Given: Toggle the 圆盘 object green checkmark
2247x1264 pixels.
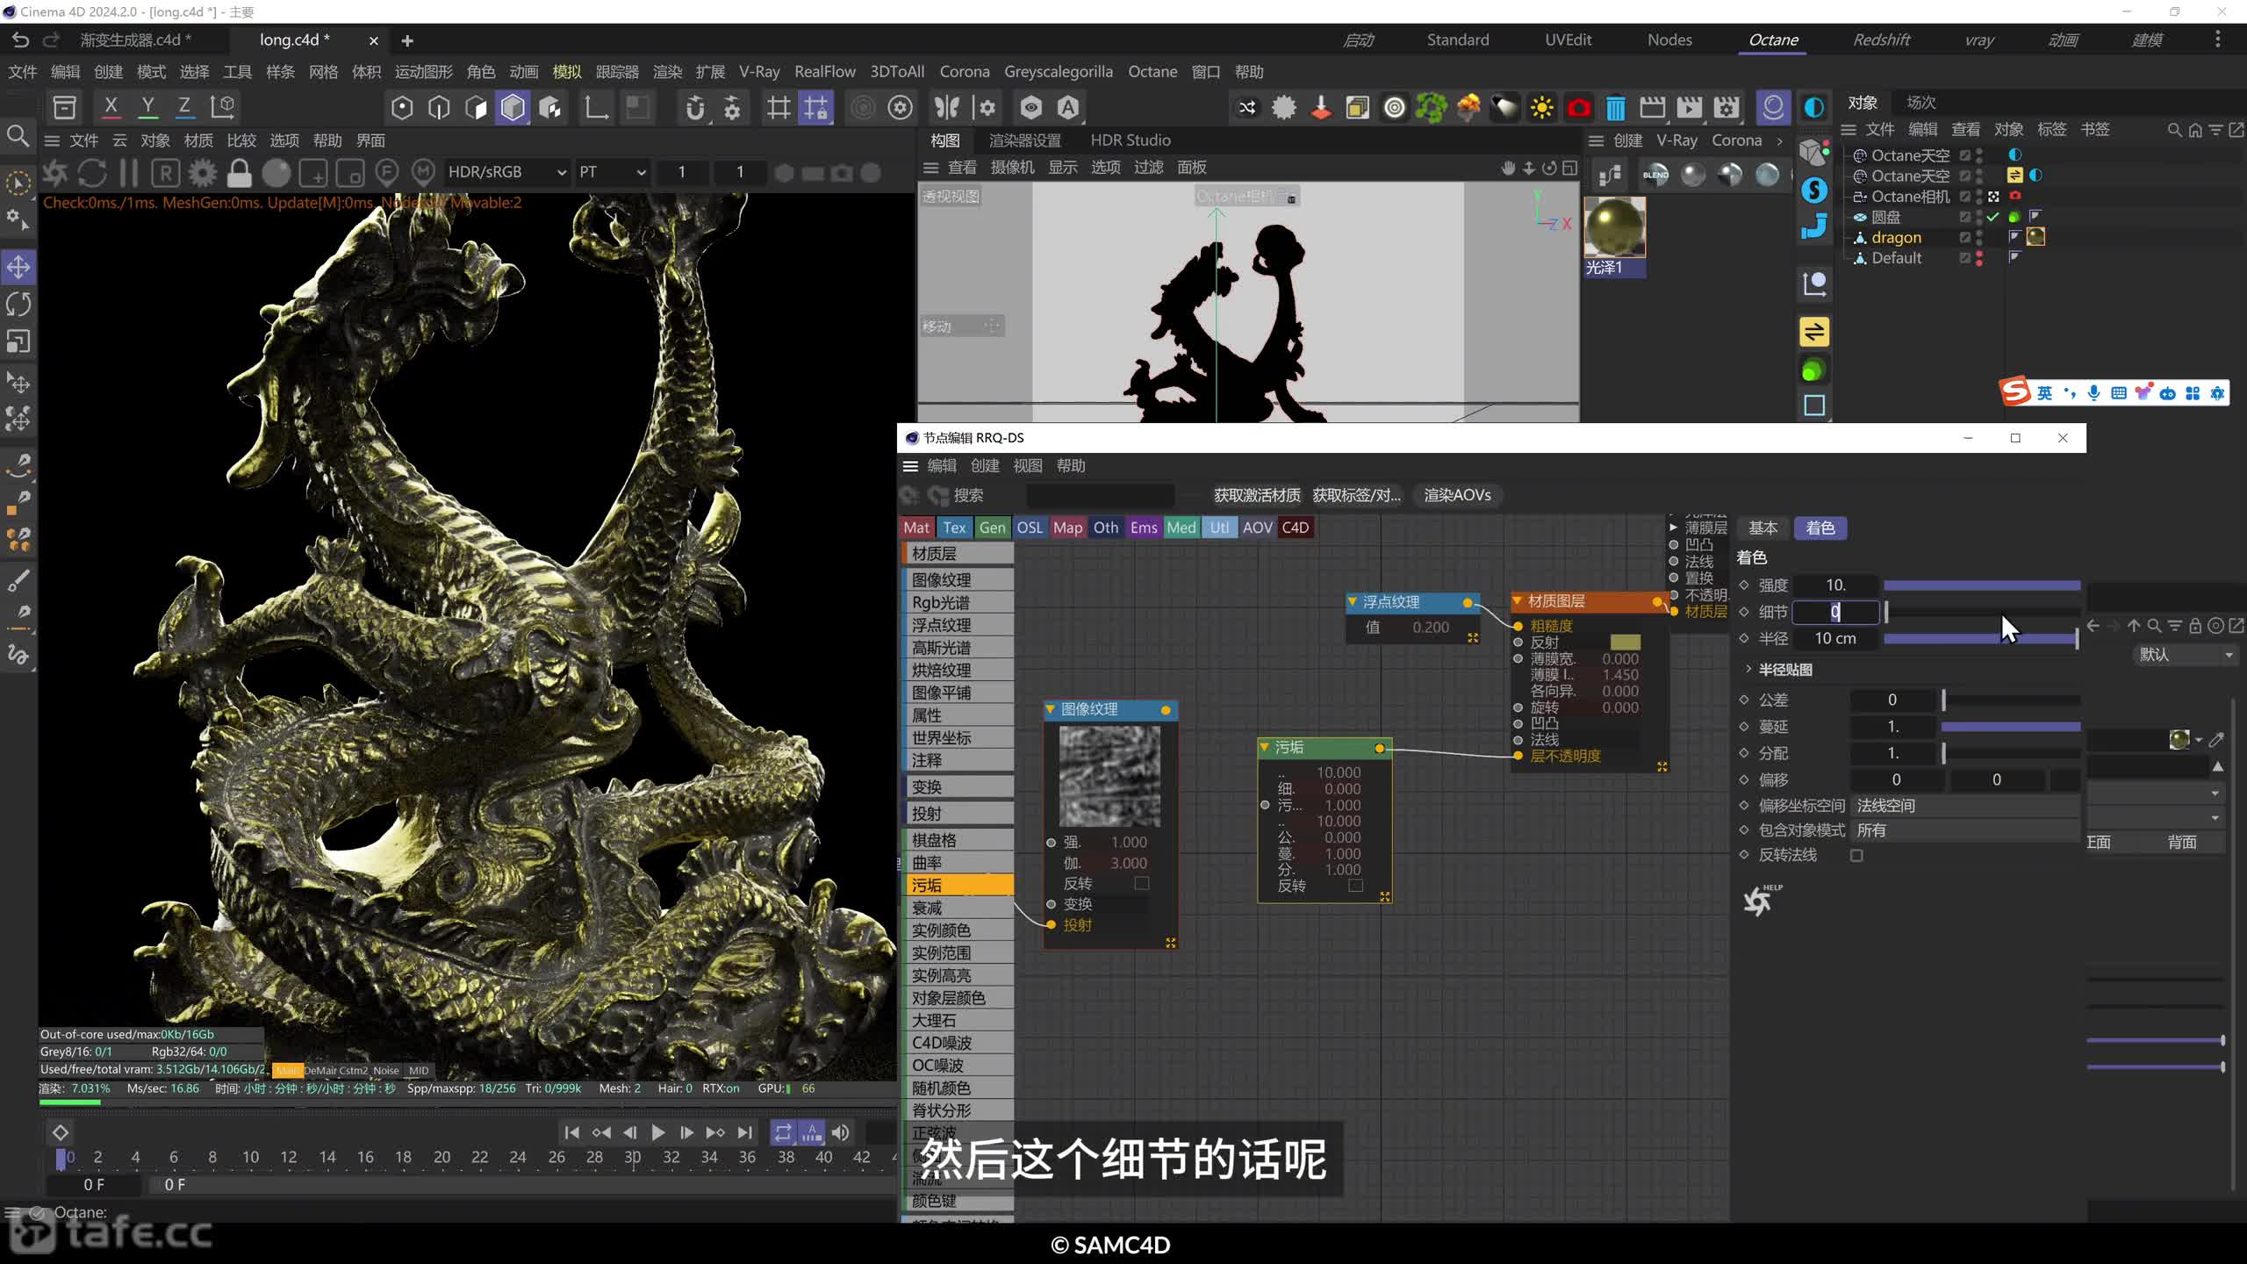Looking at the screenshot, I should tap(1993, 217).
